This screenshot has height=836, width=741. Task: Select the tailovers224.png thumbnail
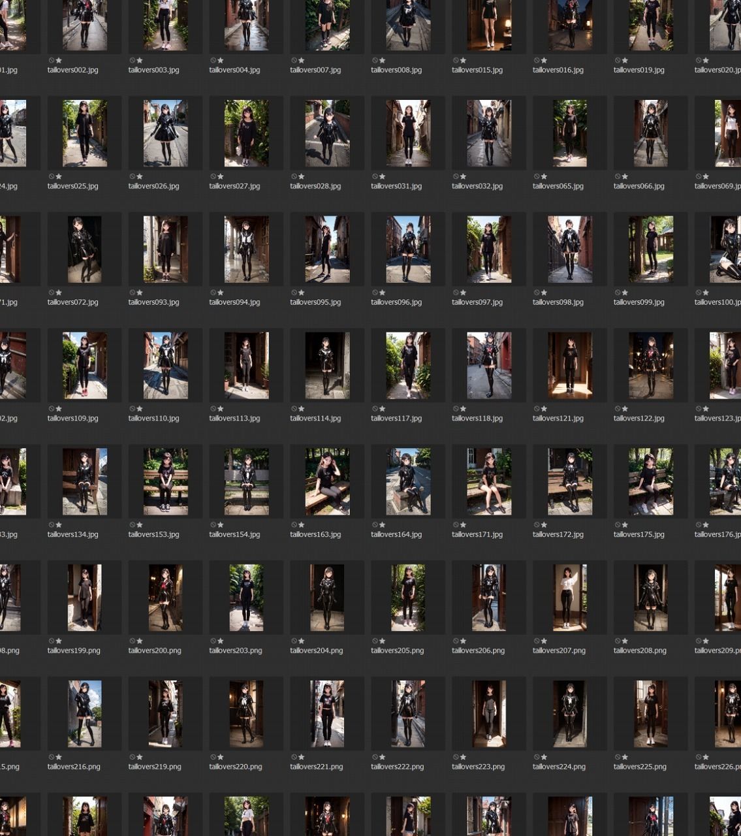(x=570, y=714)
